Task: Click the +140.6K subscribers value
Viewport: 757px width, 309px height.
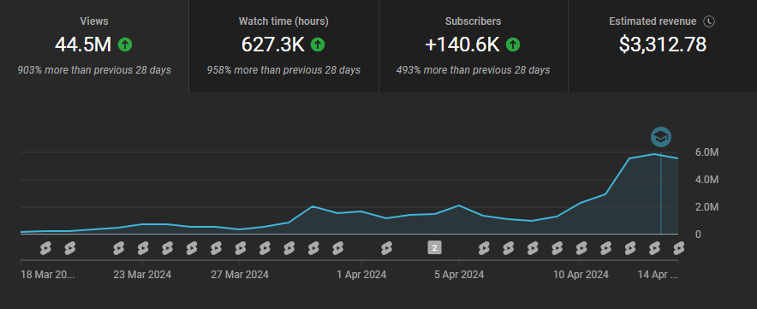Action: [x=462, y=45]
